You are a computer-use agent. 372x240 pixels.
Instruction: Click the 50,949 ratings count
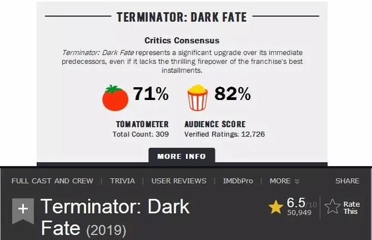click(x=299, y=213)
